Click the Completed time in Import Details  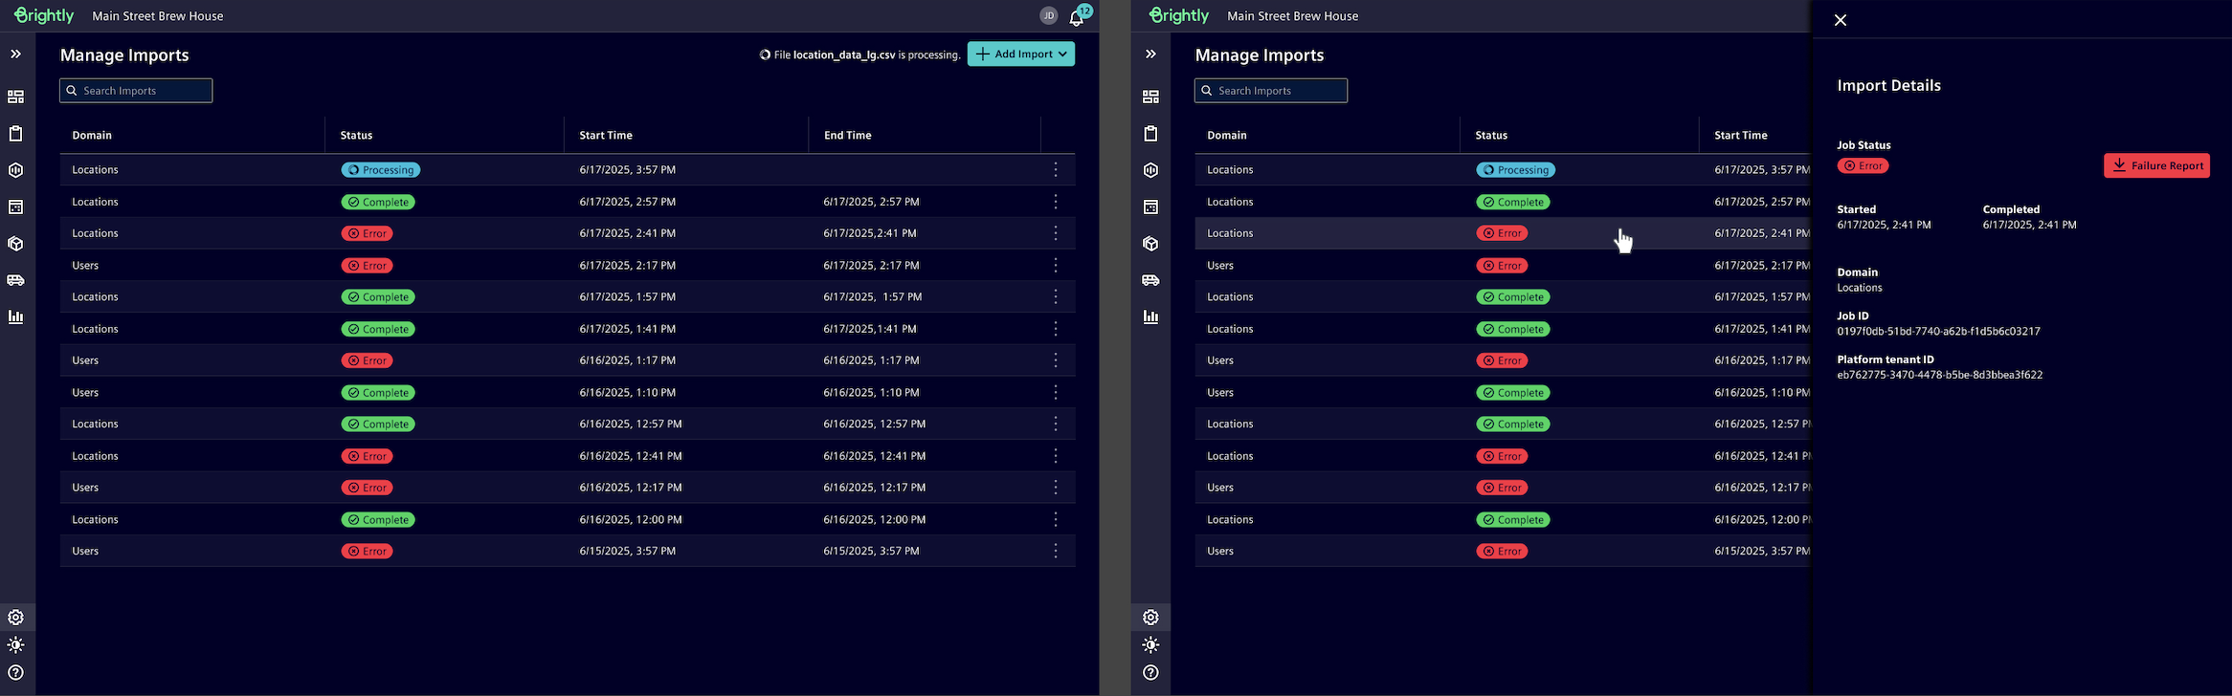click(2029, 226)
